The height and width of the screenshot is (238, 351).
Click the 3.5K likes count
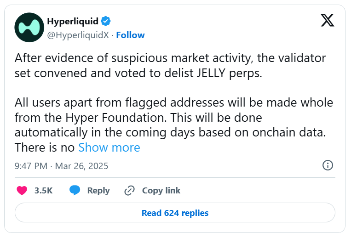click(43, 190)
